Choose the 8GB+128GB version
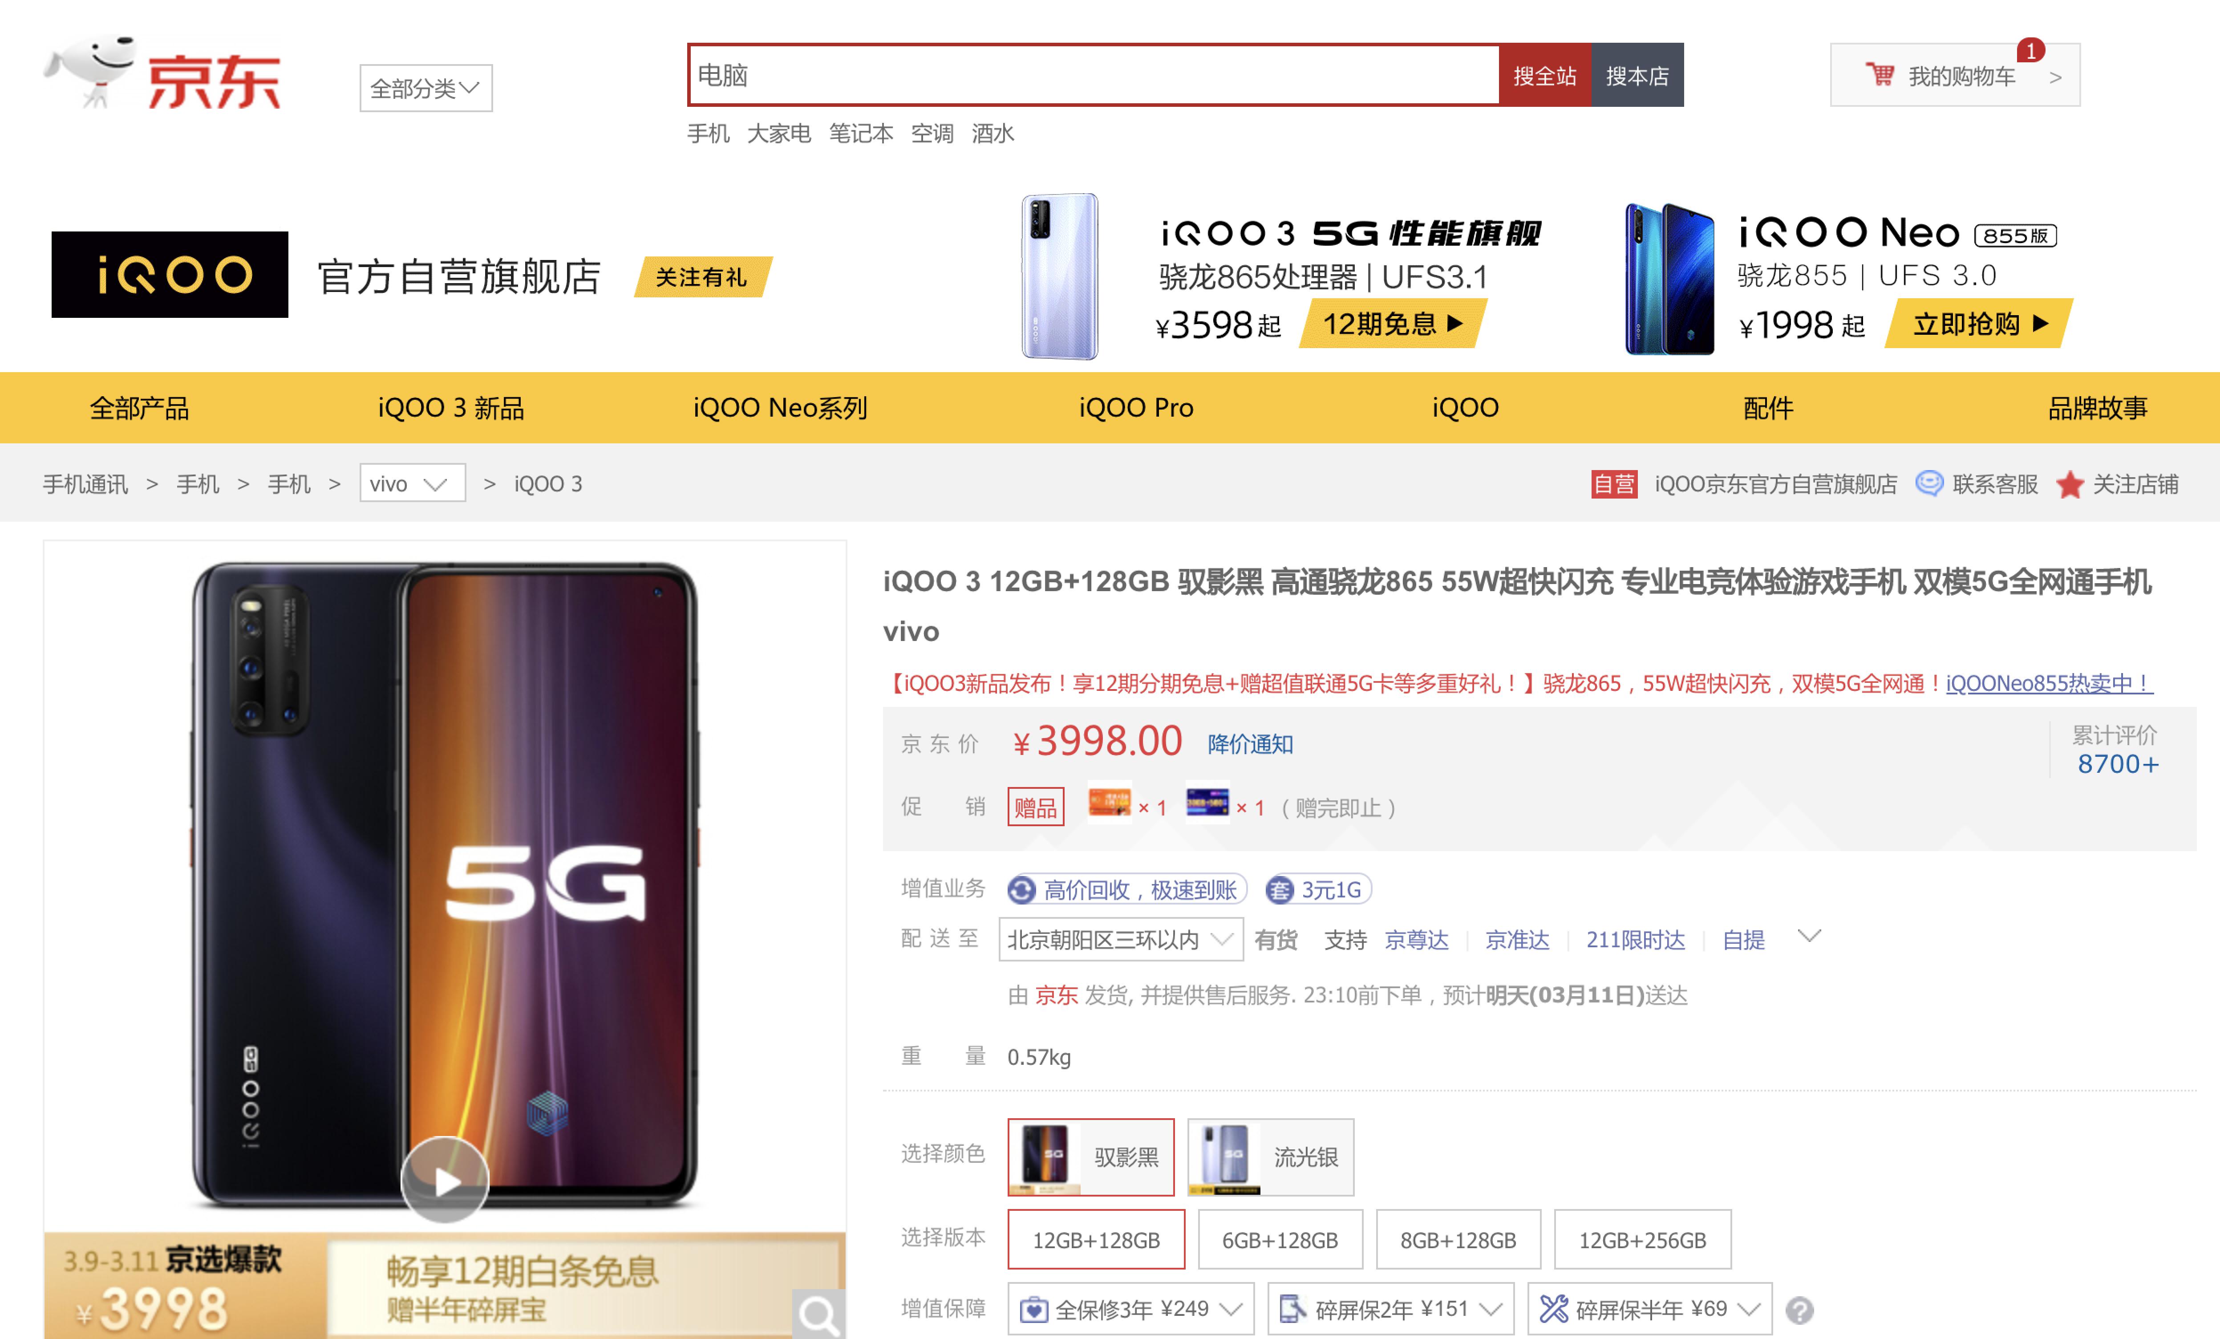This screenshot has width=2220, height=1339. pos(1458,1240)
